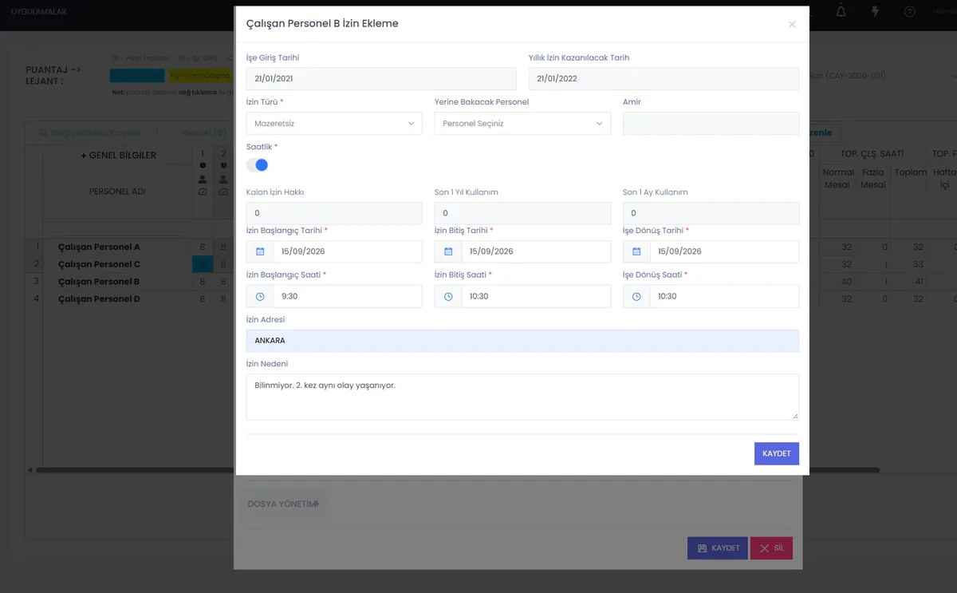Viewport: 957px width, 593px height.
Task: Click the İşe Dönüş Saati time input
Action: click(723, 296)
